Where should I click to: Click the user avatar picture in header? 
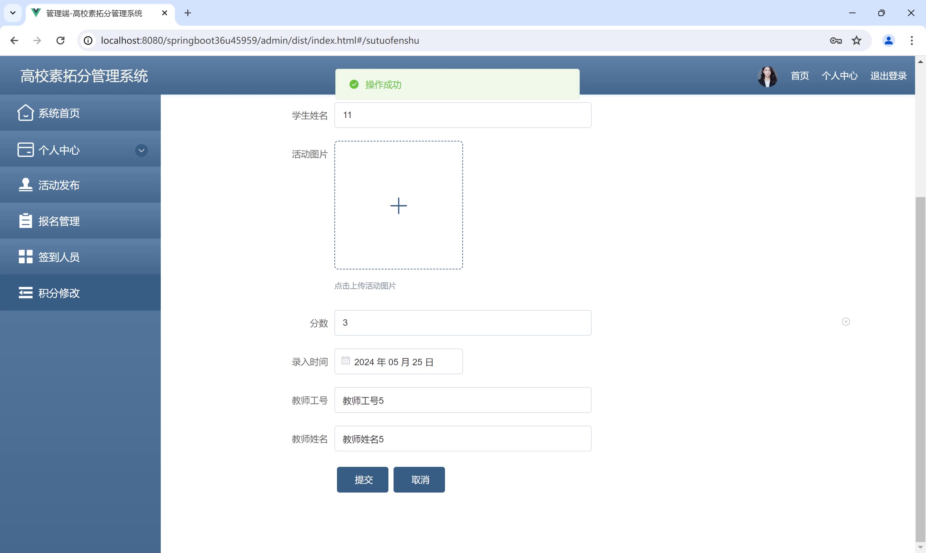[767, 77]
